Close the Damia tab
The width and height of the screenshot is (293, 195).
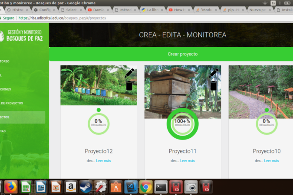pyautogui.click(x=108, y=10)
